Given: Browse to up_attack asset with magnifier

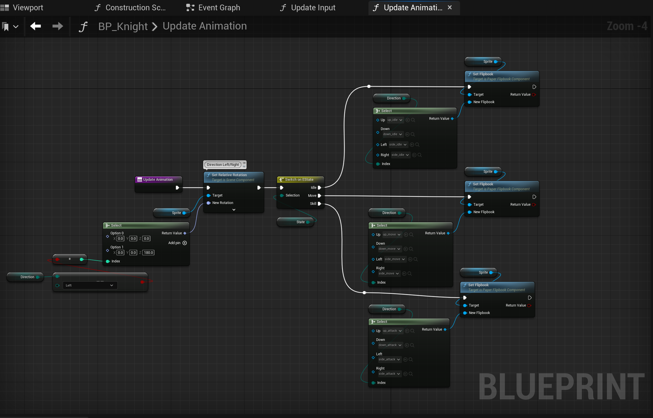Looking at the screenshot, I should 413,331.
